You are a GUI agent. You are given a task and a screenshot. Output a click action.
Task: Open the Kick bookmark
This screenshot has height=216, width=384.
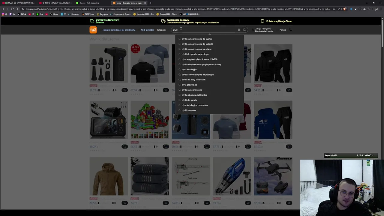pos(40,14)
